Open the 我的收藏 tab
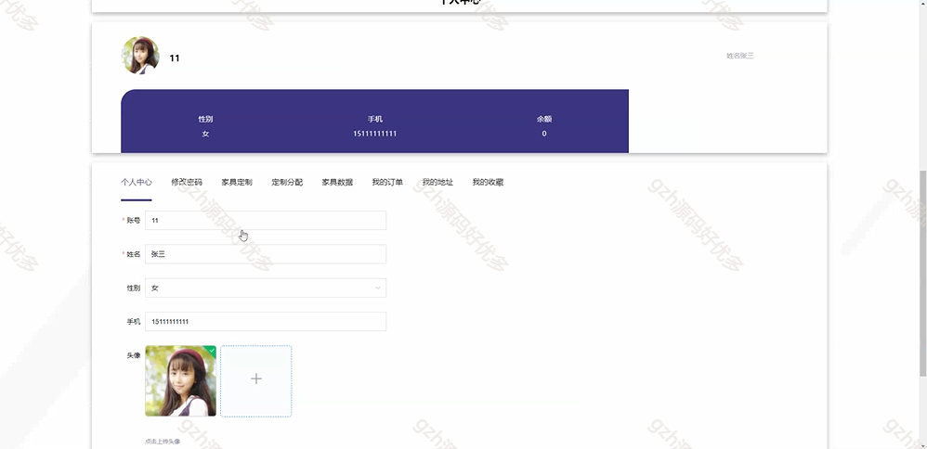 (488, 182)
